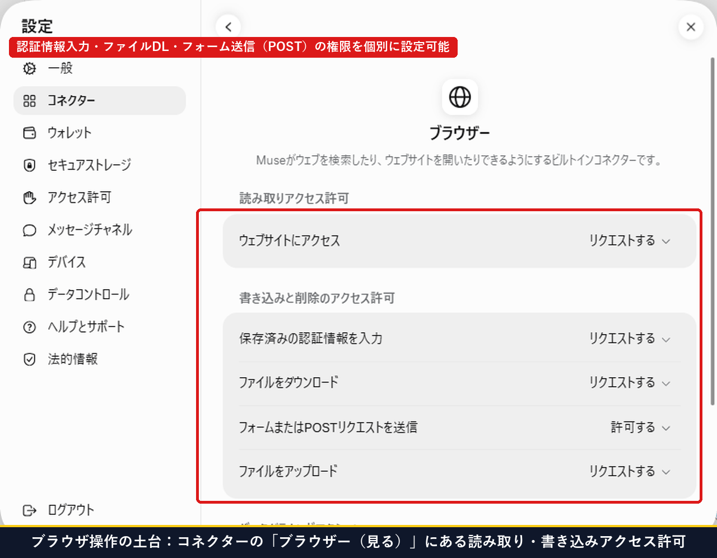Screen dimensions: 717x558
Task: Click the vertical scrollbar on the right
Action: click(713, 230)
